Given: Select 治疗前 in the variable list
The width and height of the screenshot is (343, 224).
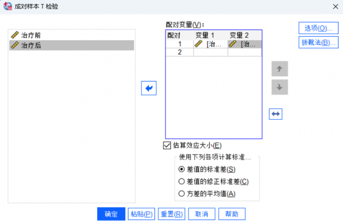Looking at the screenshot, I should [72, 35].
